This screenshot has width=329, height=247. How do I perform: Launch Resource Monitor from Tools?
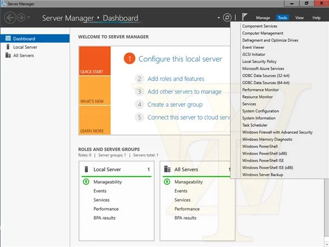click(x=258, y=97)
